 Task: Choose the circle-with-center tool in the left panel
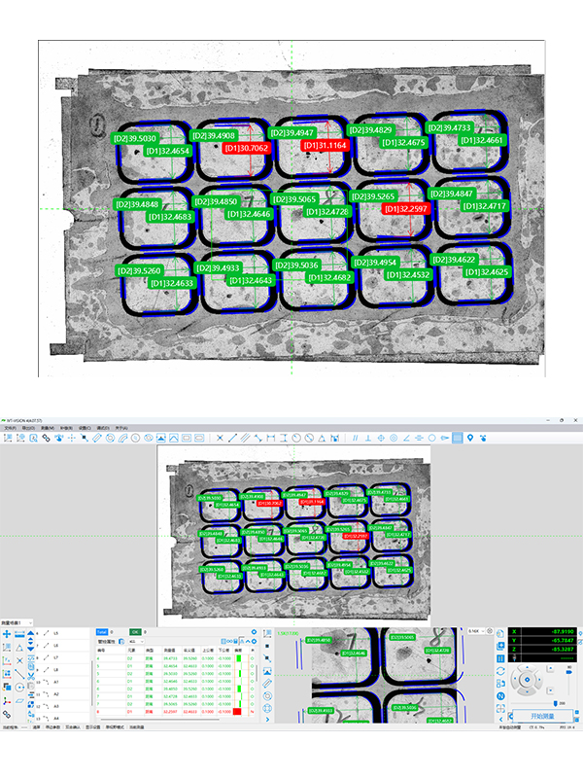coord(19,688)
